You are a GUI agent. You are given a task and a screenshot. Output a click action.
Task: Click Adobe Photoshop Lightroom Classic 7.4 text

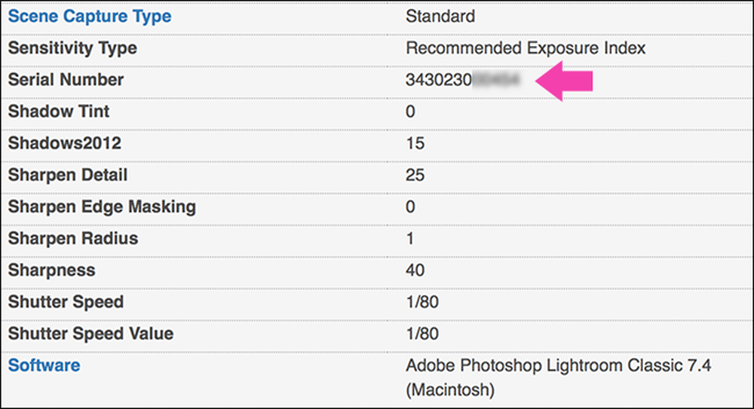tap(558, 365)
